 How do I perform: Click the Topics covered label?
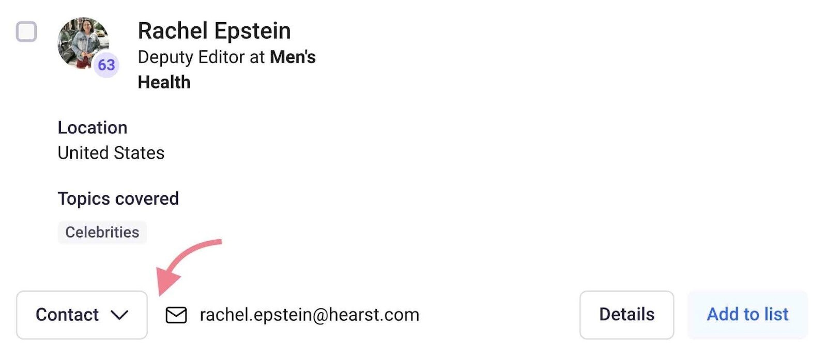(118, 198)
